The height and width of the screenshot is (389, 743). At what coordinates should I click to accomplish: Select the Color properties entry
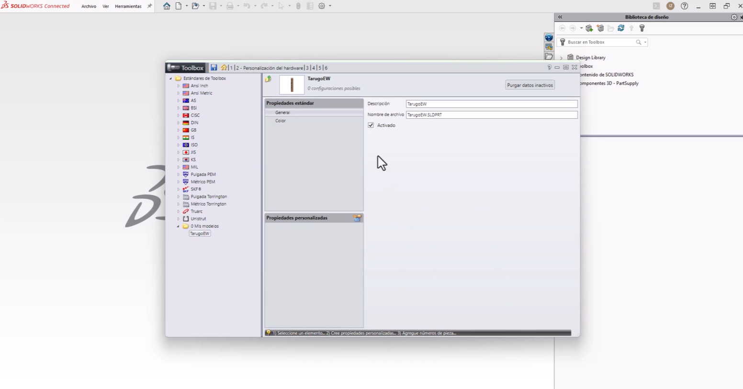(x=281, y=121)
